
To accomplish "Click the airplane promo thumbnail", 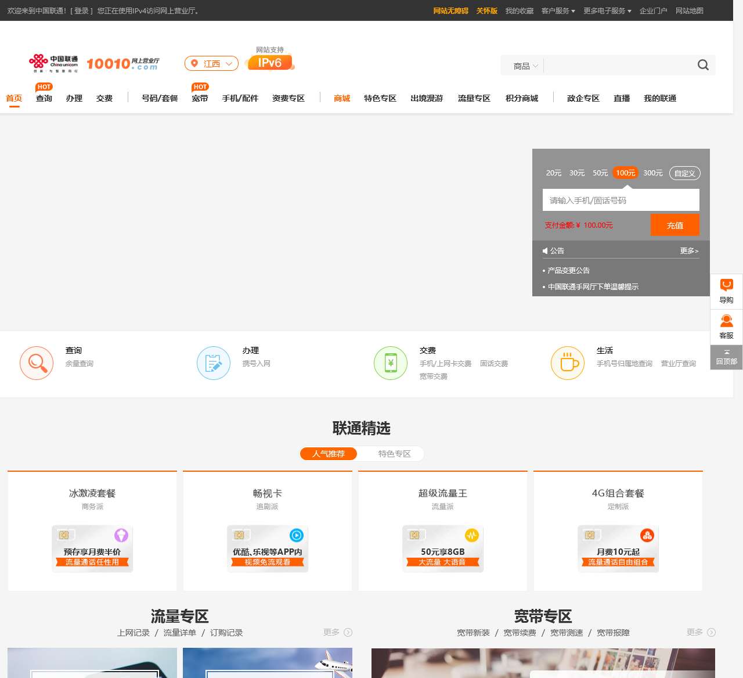I will pos(268,663).
